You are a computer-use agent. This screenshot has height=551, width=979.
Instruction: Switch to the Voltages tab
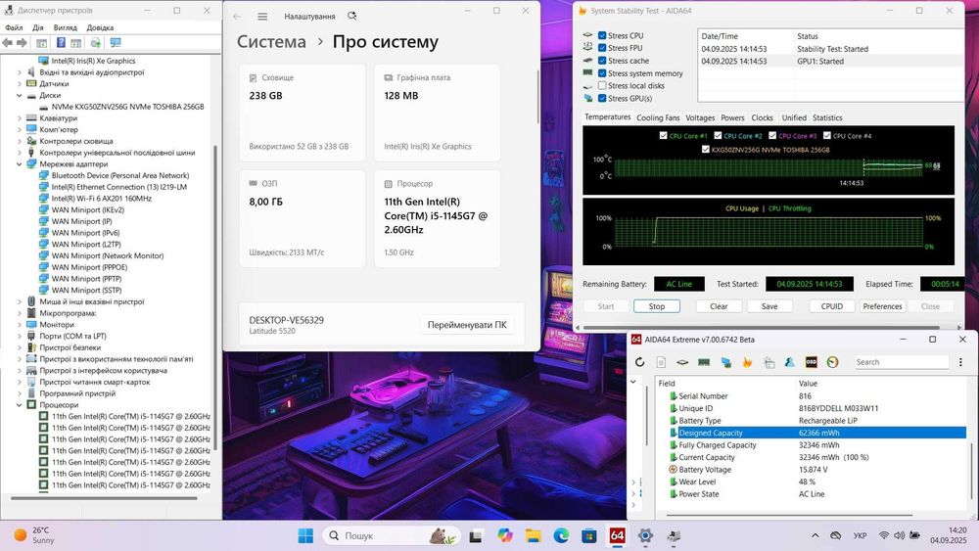tap(700, 117)
